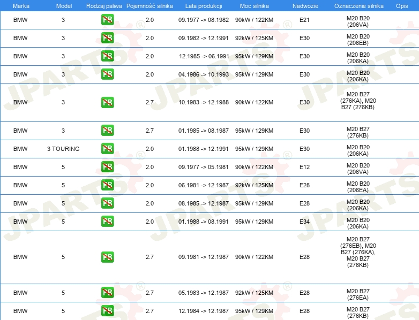Select the 90kW / 122KM cell in the E21 row
This screenshot has width=419, height=320.
click(254, 20)
